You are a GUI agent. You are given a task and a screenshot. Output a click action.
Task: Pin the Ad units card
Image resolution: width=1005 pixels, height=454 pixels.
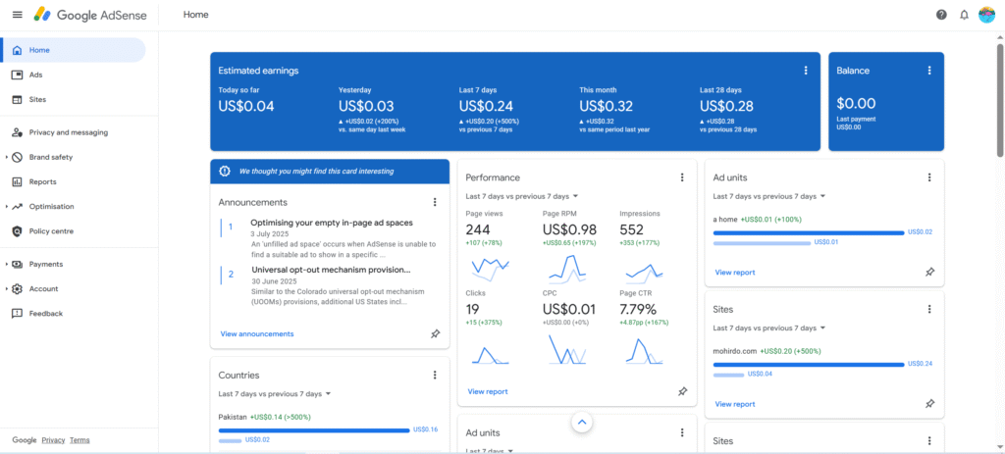pos(929,272)
